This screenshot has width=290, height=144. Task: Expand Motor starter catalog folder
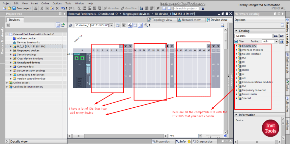pos(236,94)
